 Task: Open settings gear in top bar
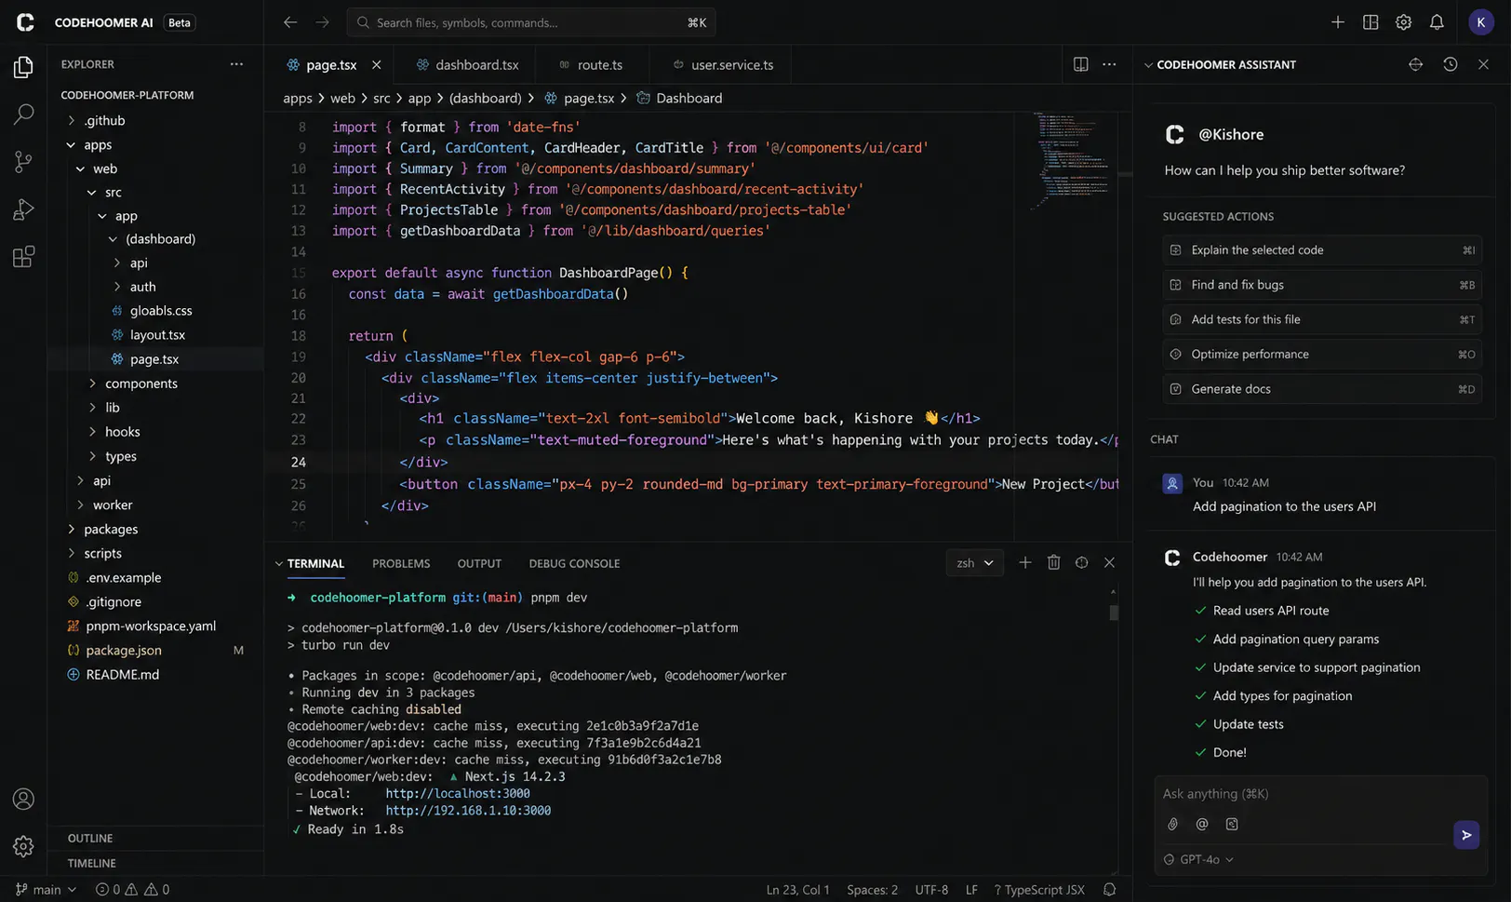[1403, 22]
